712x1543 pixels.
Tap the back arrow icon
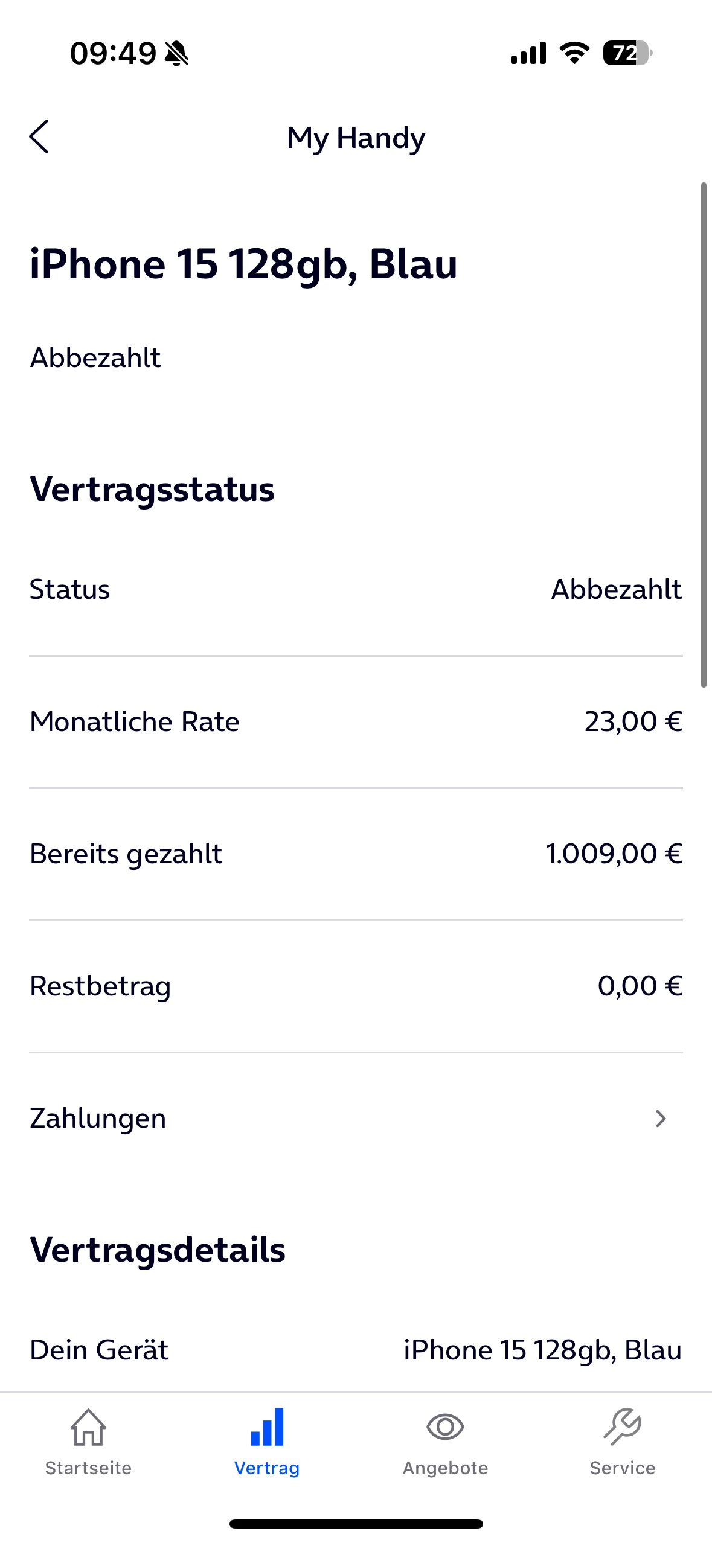(39, 136)
